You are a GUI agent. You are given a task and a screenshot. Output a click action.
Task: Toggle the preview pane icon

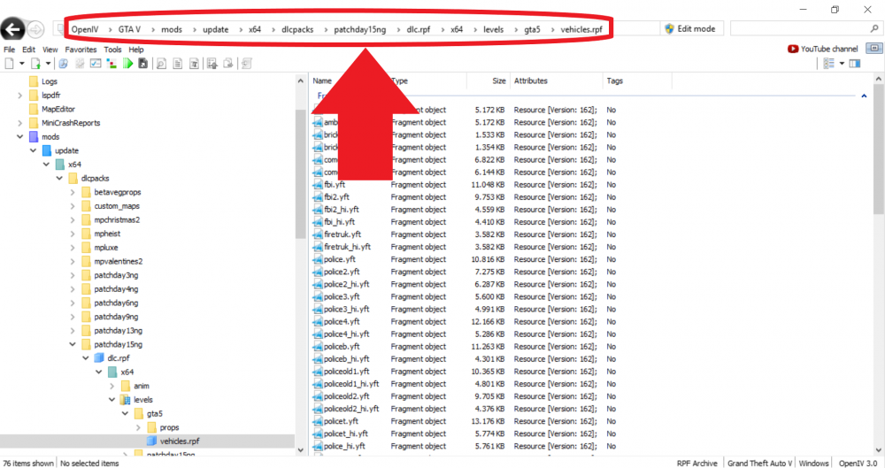tap(855, 64)
